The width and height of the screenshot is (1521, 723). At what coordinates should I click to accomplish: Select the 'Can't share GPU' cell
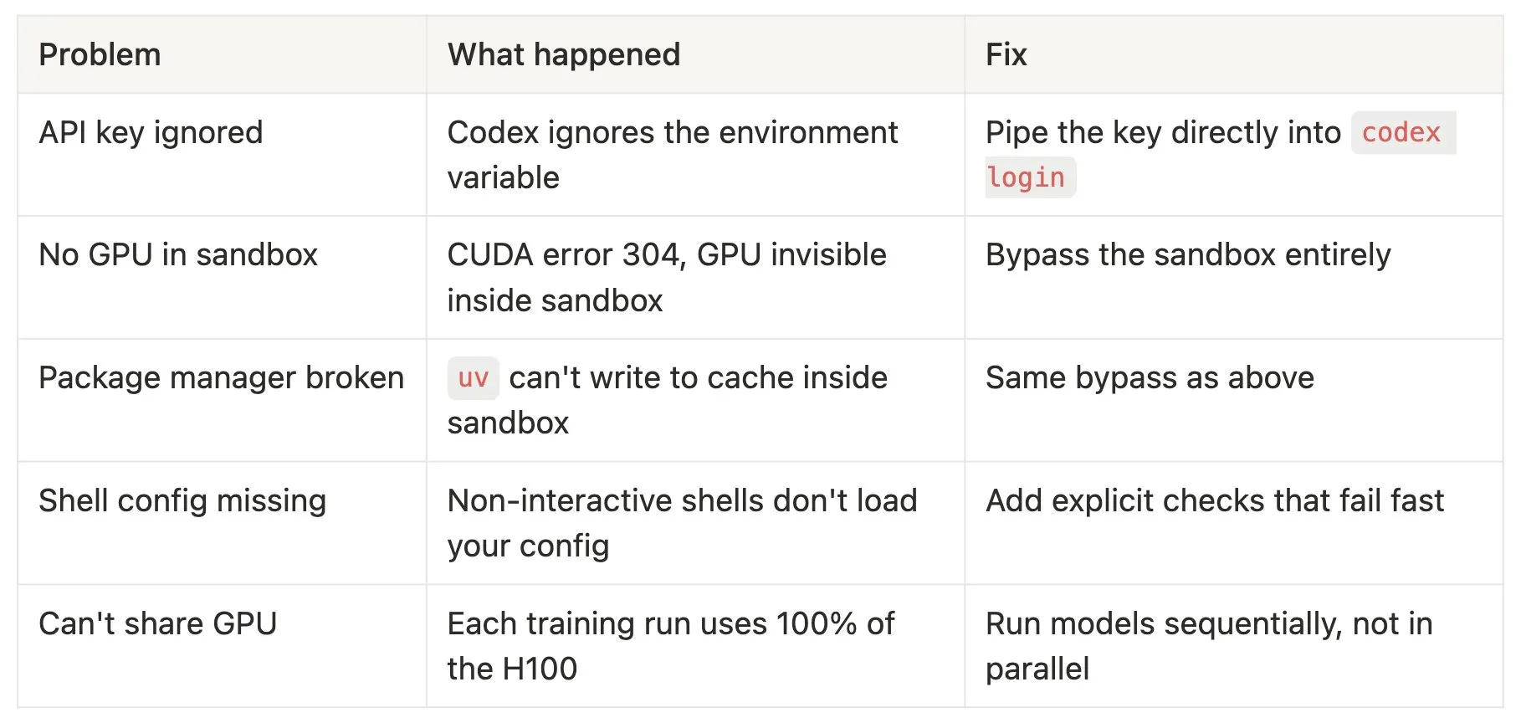[157, 624]
